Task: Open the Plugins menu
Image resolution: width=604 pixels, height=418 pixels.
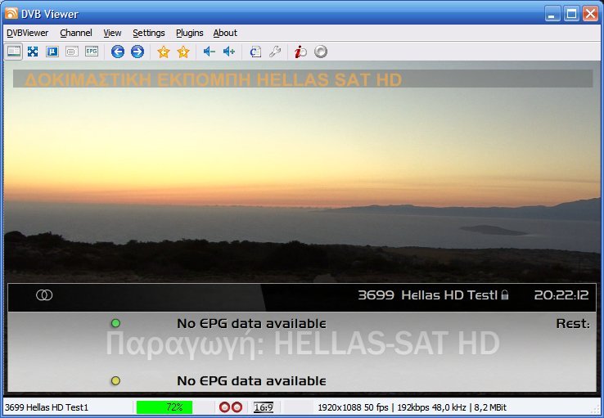Action: pyautogui.click(x=190, y=33)
